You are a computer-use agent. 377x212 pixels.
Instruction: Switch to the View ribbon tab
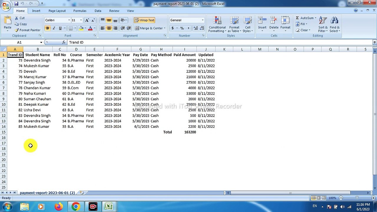click(x=130, y=11)
